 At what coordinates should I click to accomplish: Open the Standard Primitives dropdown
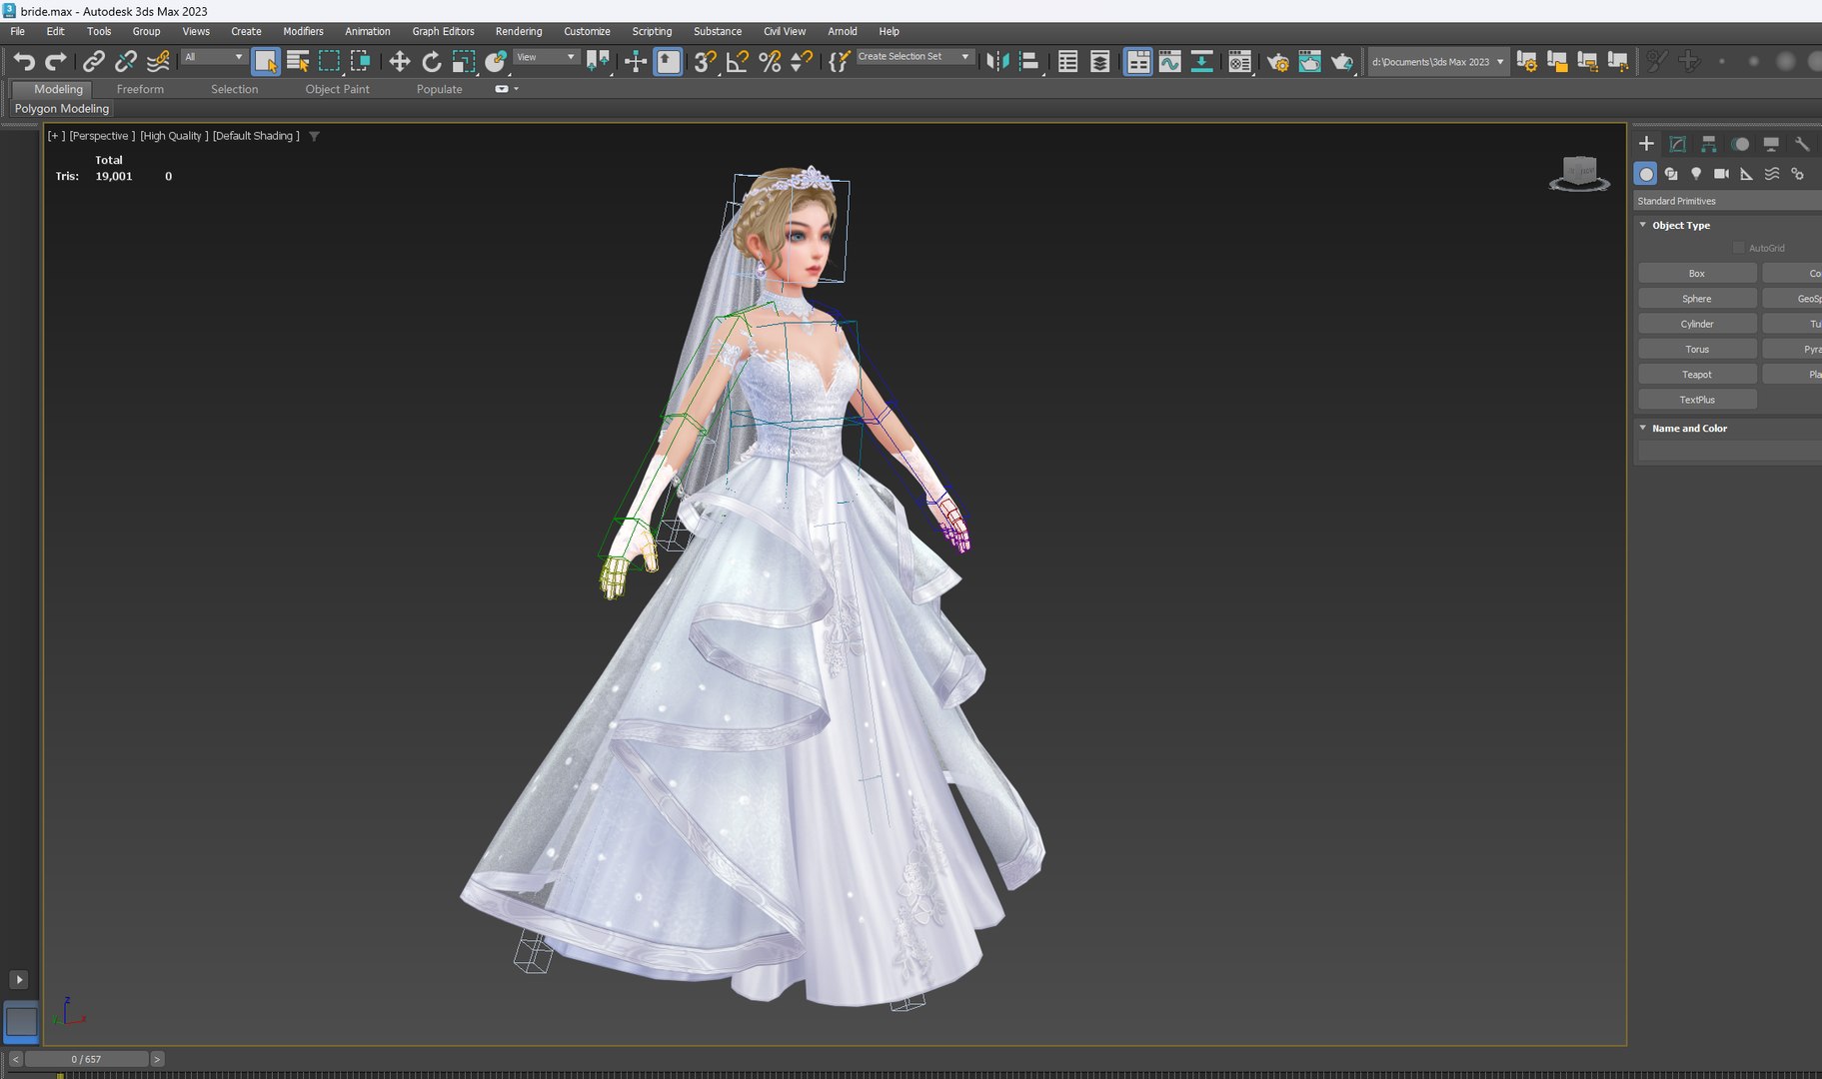1728,201
